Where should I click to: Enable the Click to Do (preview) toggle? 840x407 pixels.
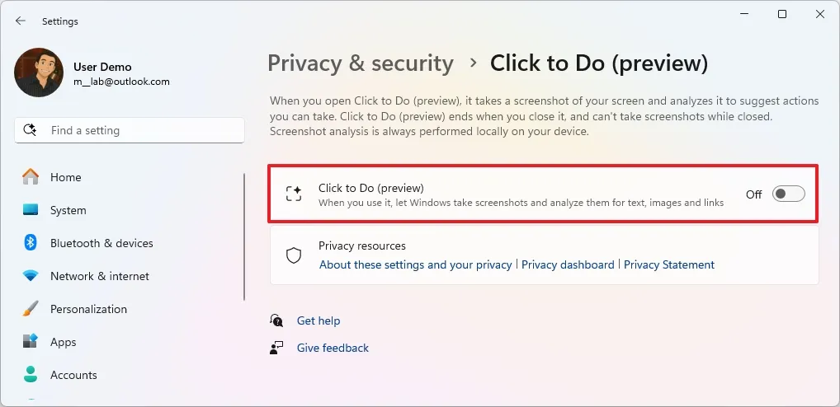[788, 194]
